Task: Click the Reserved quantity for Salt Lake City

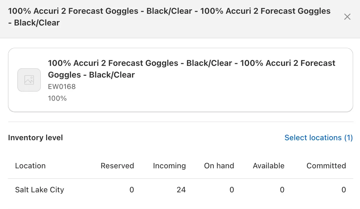Action: pyautogui.click(x=132, y=190)
